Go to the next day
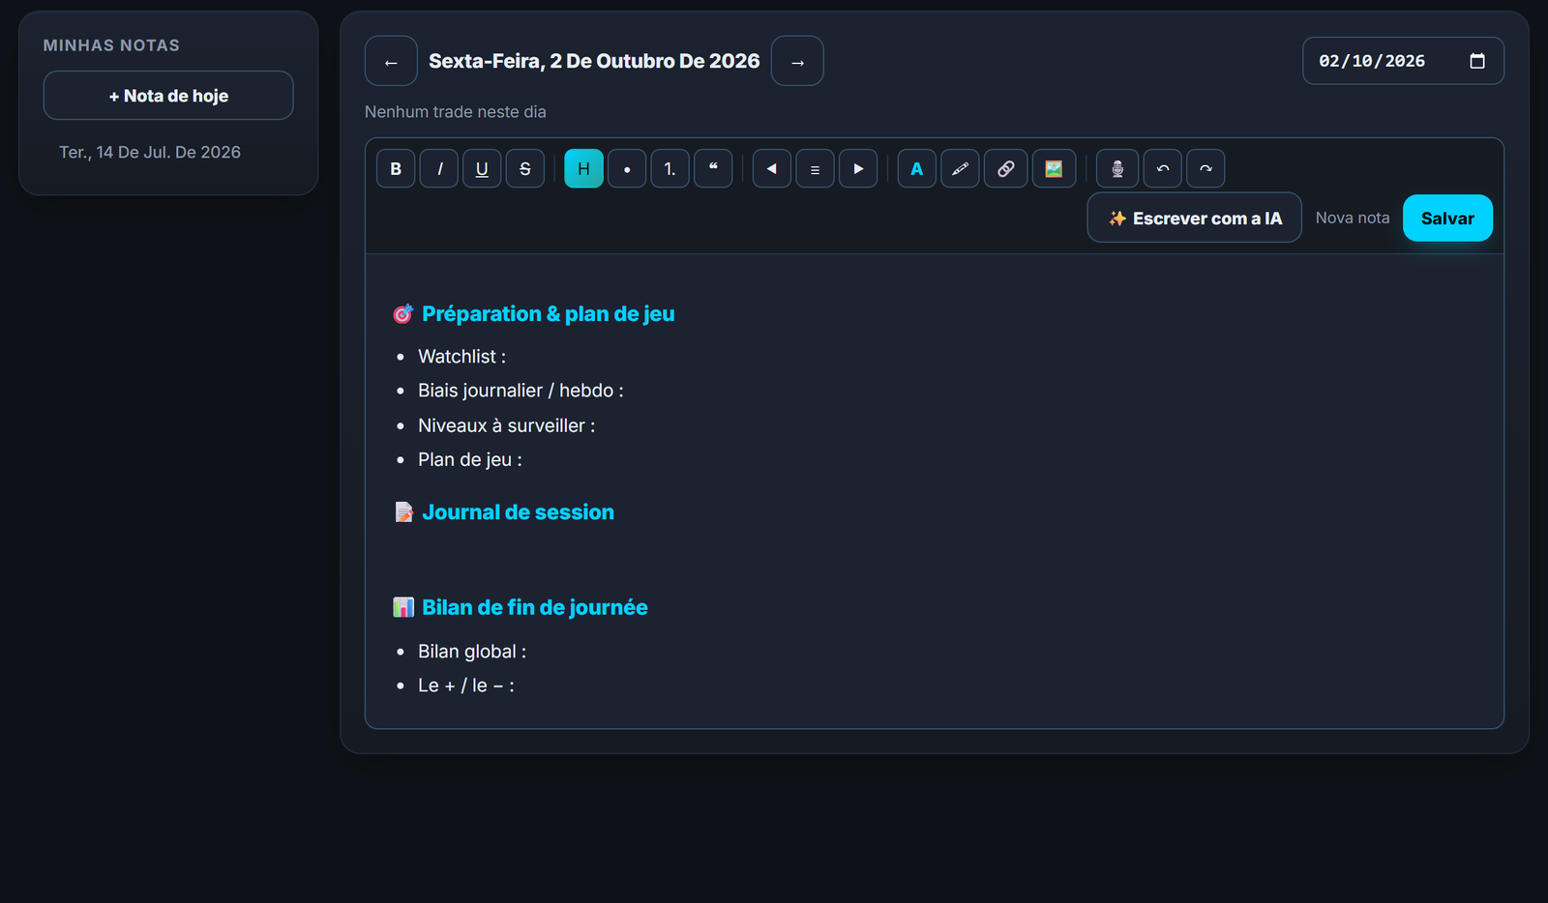 tap(797, 61)
